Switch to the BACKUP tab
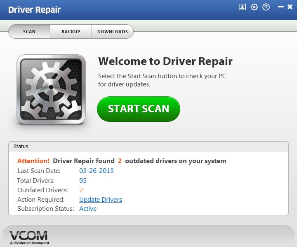297x247 pixels. click(x=71, y=32)
